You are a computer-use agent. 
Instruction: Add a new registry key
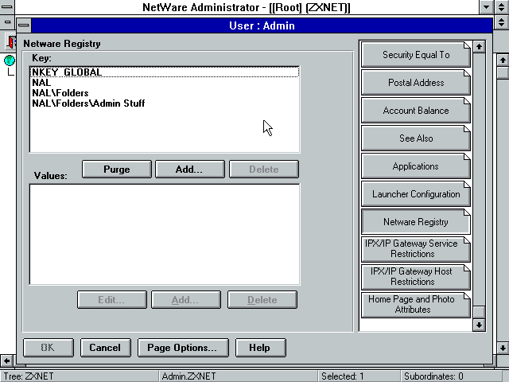[190, 170]
